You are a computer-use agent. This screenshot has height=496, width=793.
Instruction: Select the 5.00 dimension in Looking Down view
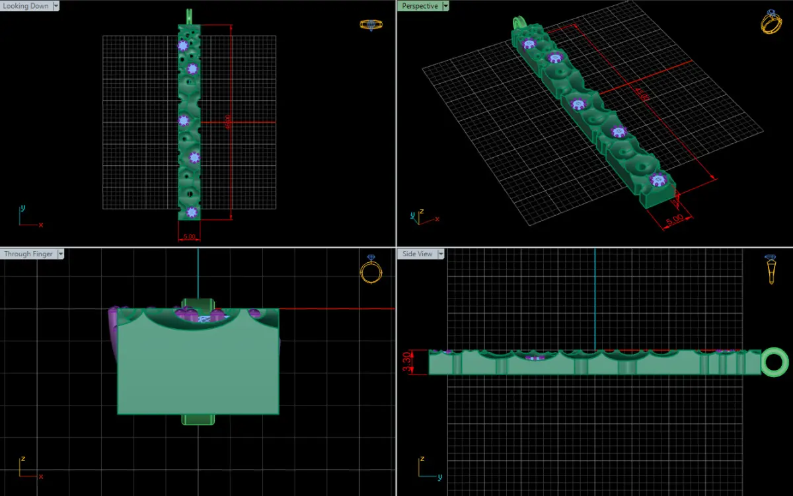click(x=189, y=236)
